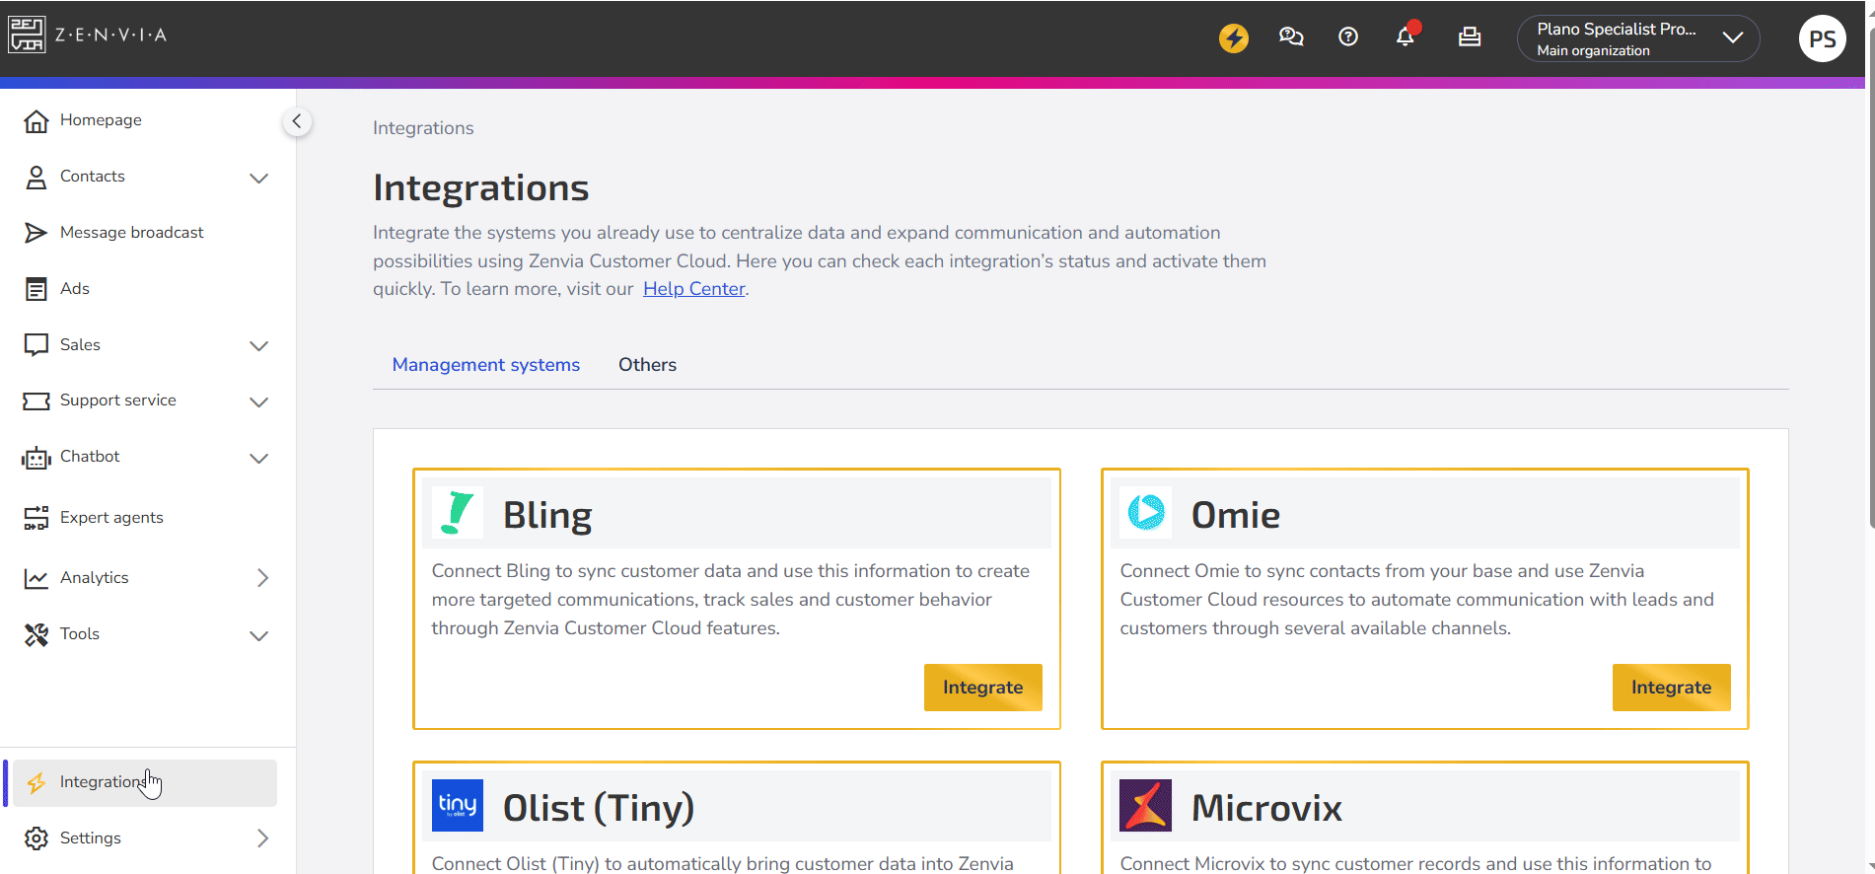Click the Olist (Tiny) card title
This screenshot has height=874, width=1875.
click(599, 808)
